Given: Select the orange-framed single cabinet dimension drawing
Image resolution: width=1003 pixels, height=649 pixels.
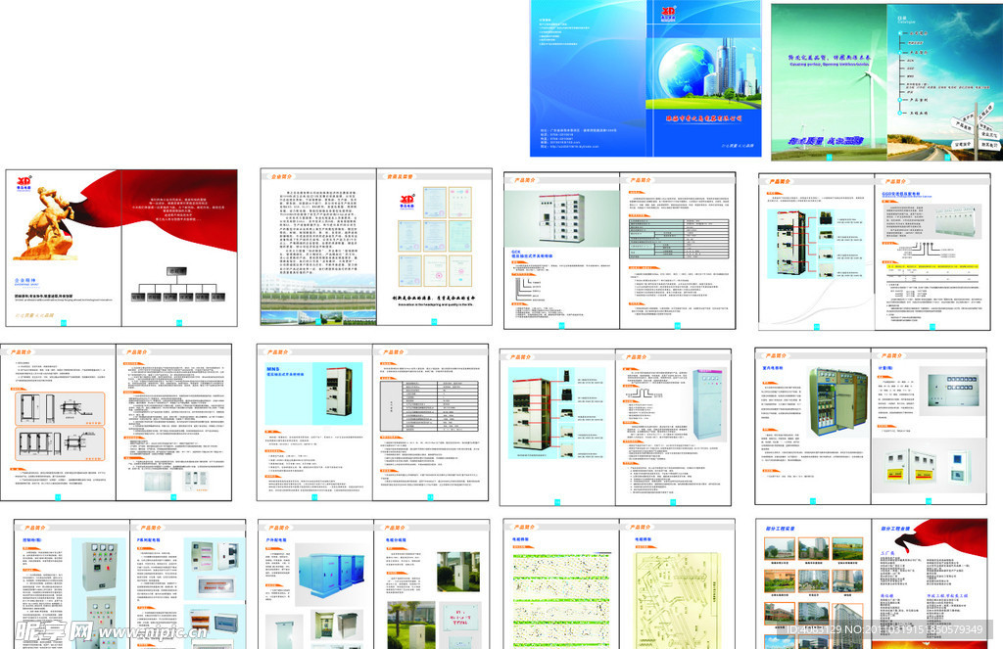Looking at the screenshot, I should coord(60,408).
